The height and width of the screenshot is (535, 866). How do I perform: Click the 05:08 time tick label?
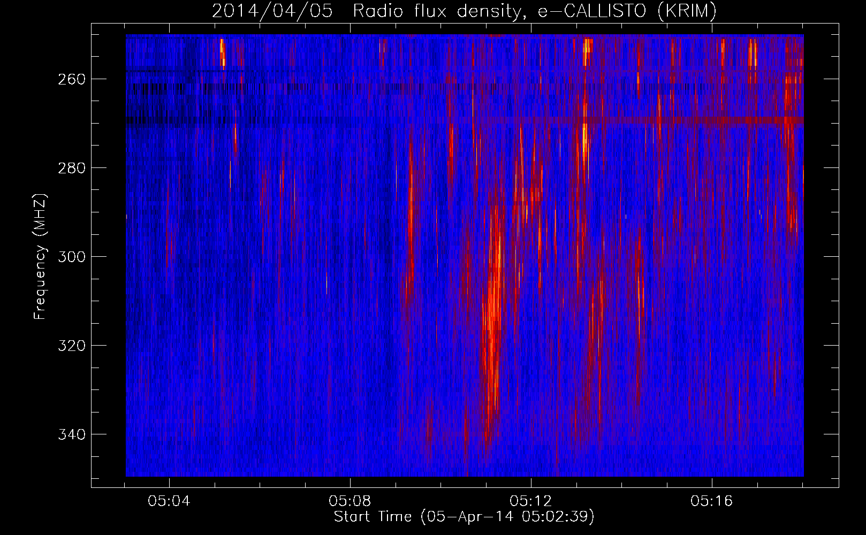point(350,501)
